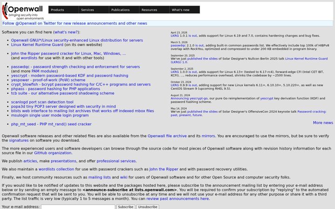Click the More news link

(323, 123)
